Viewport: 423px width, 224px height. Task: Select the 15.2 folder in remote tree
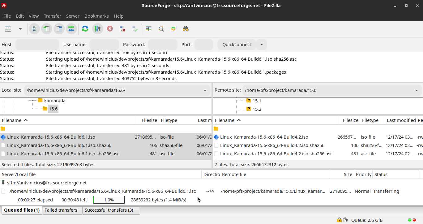pos(257,109)
